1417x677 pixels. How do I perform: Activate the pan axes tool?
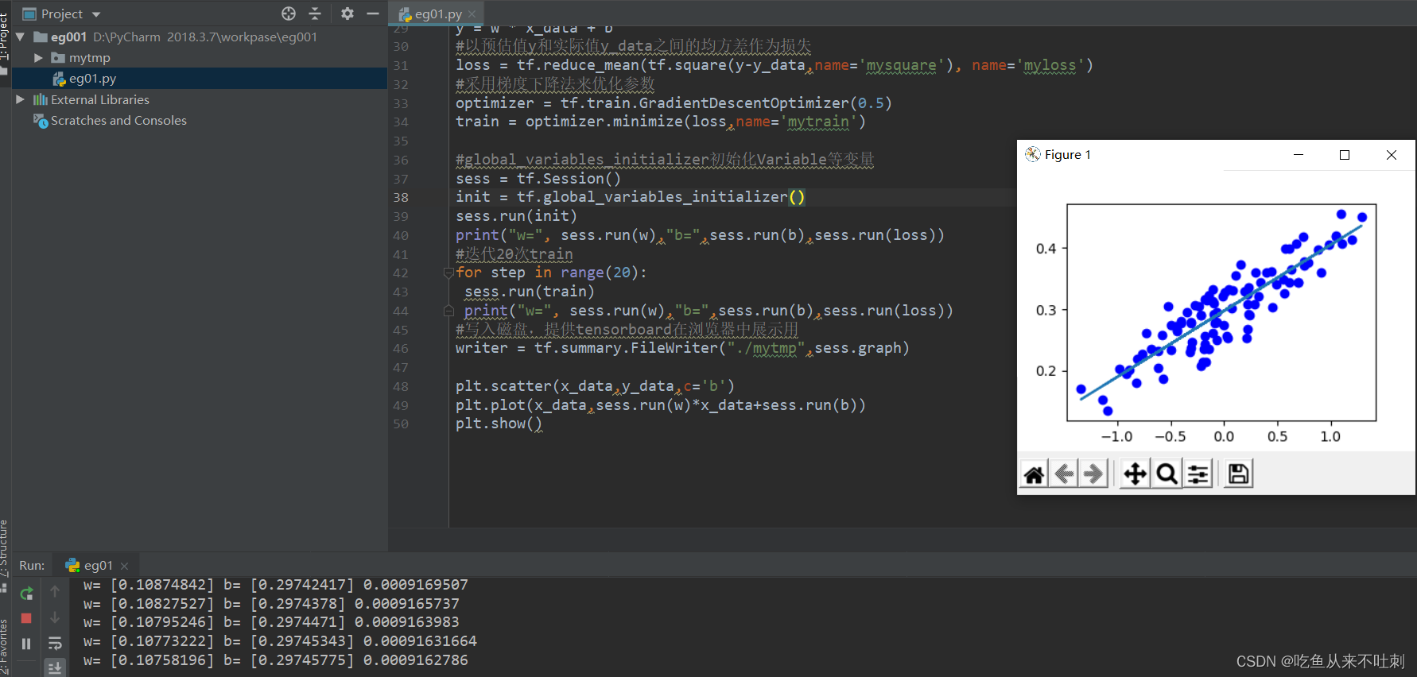(x=1135, y=474)
